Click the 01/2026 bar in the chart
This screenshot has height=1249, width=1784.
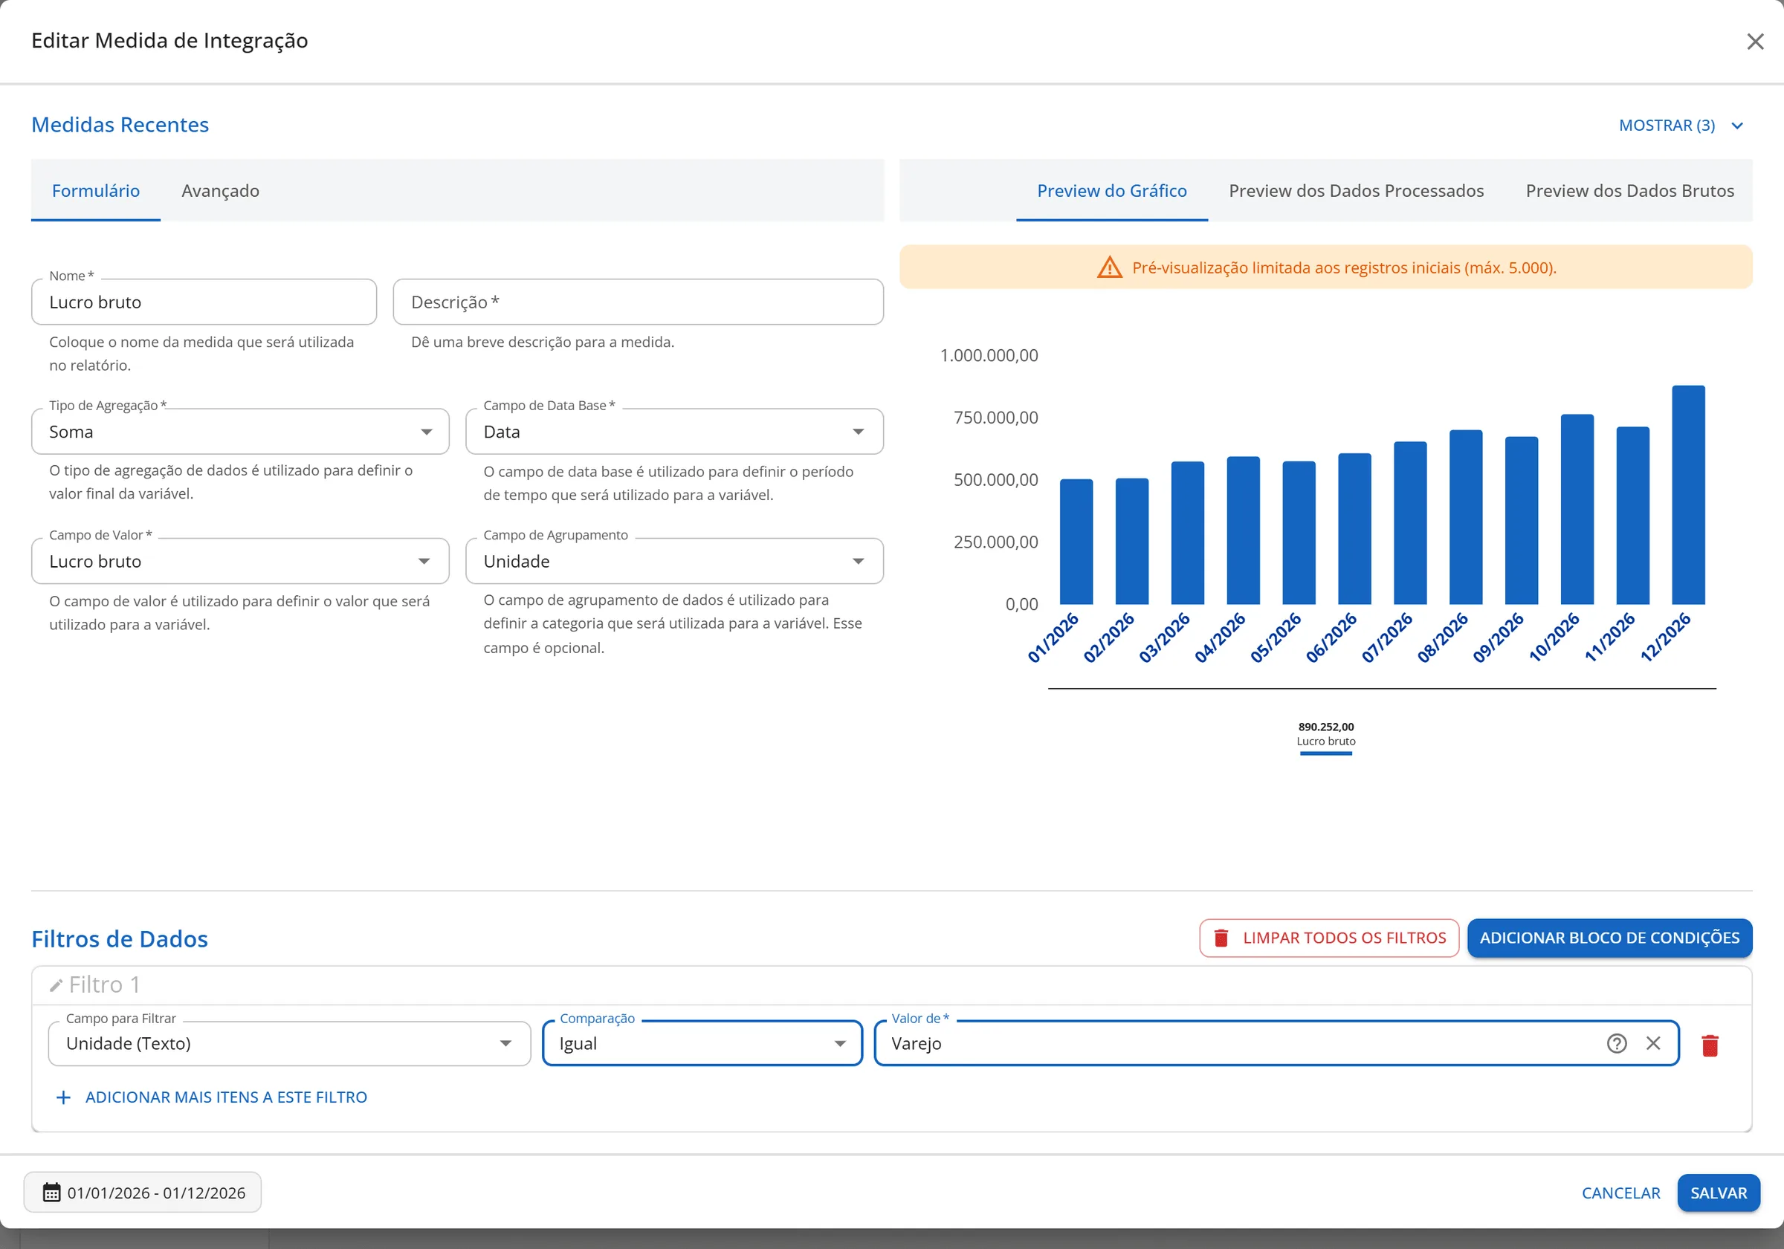(1076, 542)
